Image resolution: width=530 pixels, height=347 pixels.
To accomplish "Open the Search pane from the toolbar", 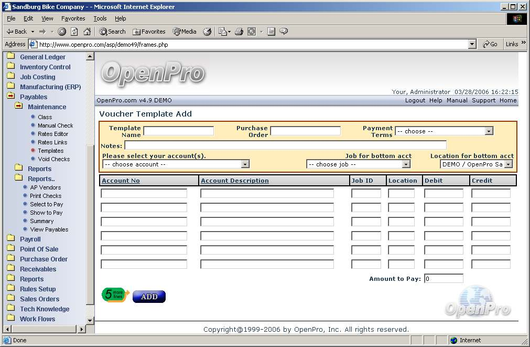I will pyautogui.click(x=113, y=31).
